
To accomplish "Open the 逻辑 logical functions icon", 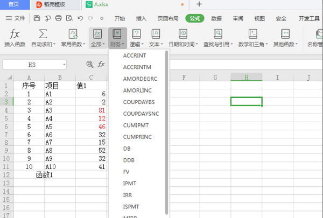I will point(136,34).
